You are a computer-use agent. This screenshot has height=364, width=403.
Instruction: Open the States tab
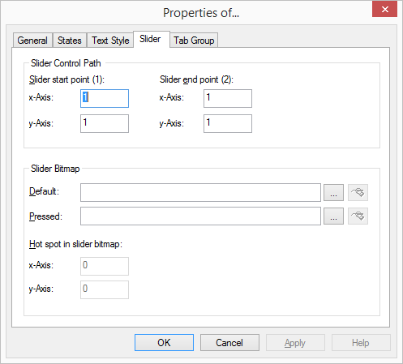coord(70,41)
